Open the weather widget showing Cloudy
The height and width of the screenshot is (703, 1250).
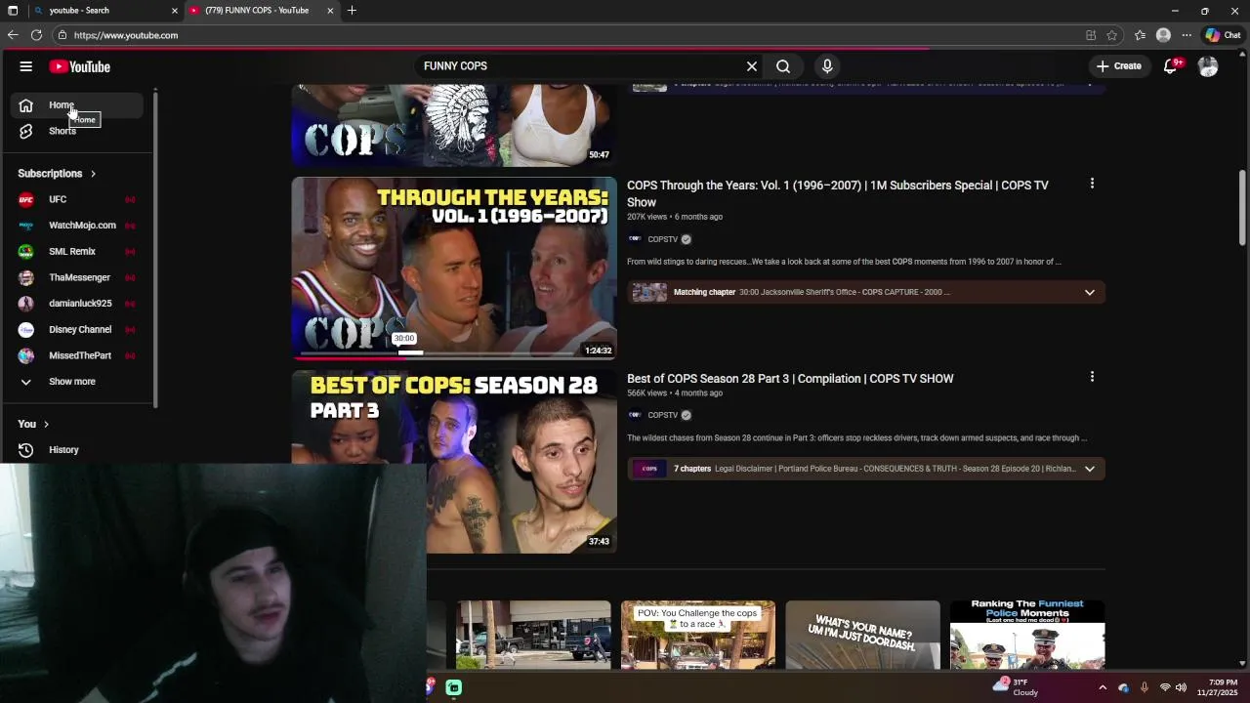pos(1016,687)
